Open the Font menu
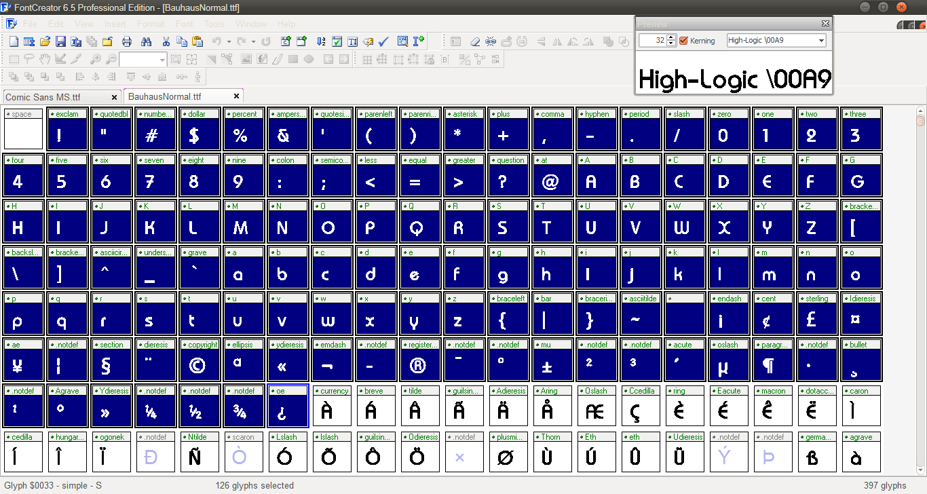Image resolution: width=927 pixels, height=494 pixels. click(x=184, y=23)
